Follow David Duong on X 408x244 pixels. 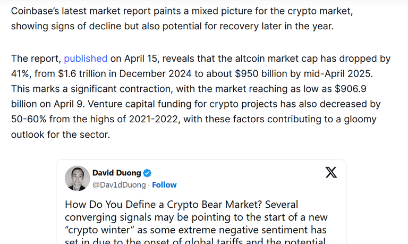(x=164, y=185)
